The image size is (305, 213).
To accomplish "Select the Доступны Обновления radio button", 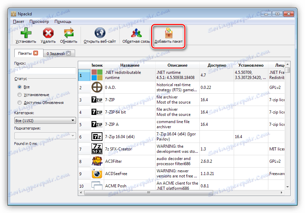I will [20, 103].
